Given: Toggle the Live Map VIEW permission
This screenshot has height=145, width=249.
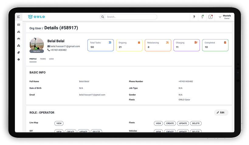Looking at the screenshot, I should point(59,123).
